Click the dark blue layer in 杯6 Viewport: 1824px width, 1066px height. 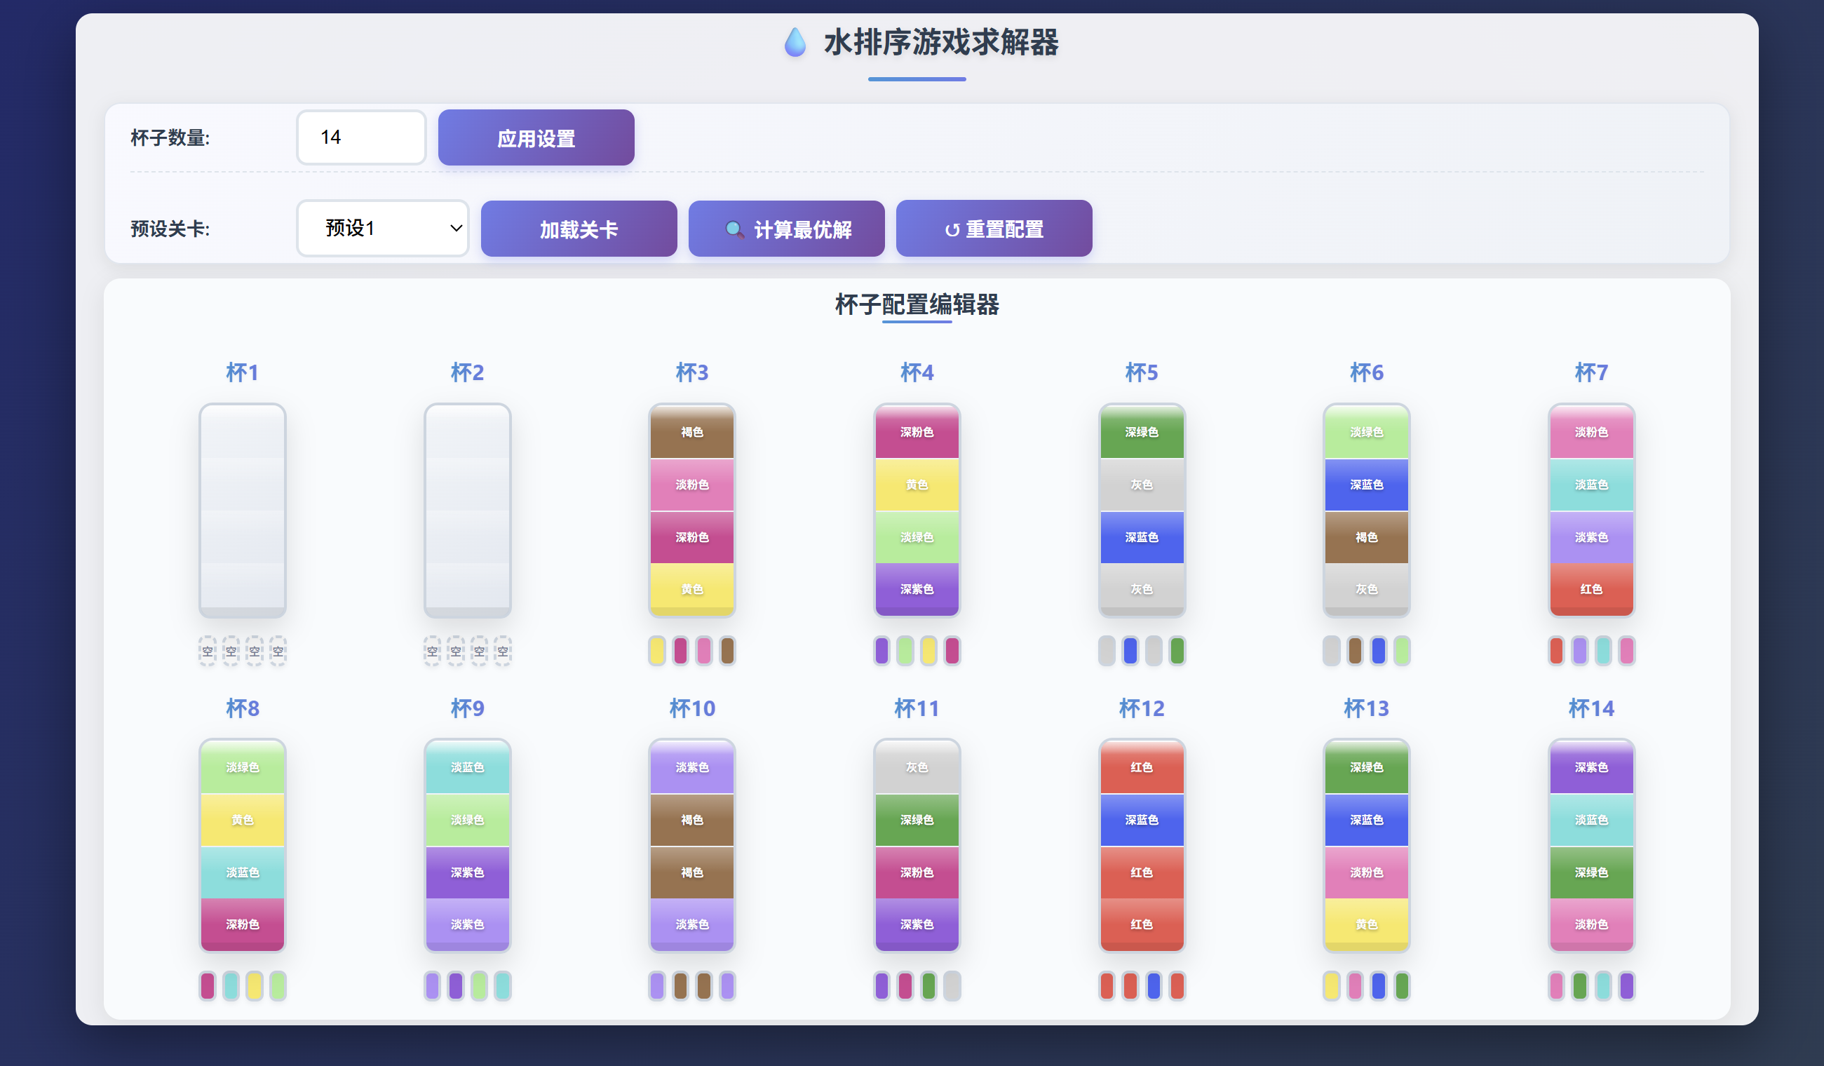point(1366,484)
